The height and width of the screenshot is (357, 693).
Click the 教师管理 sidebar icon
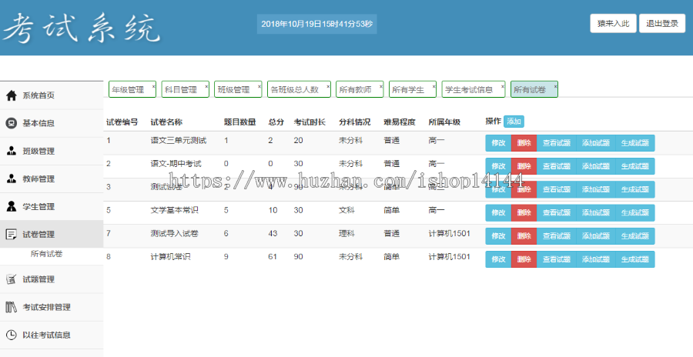coord(12,178)
